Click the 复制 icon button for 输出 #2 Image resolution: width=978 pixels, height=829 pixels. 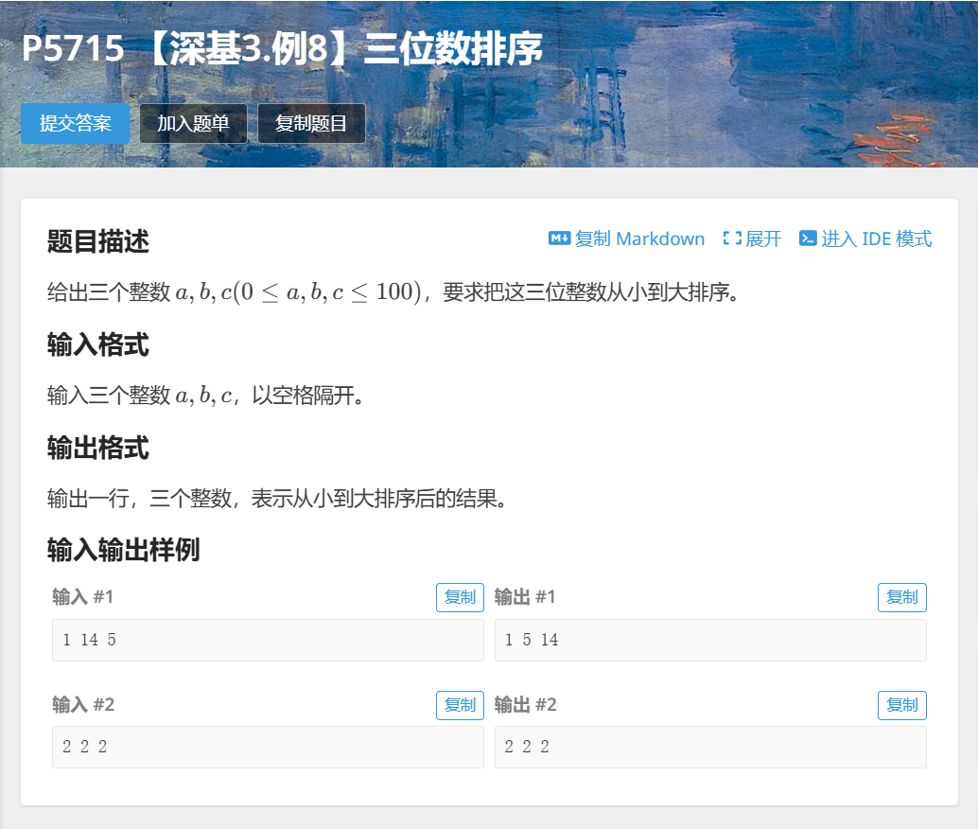click(x=901, y=705)
